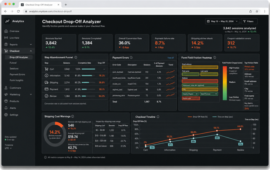Viewport: 270px width, 170px height.
Task: Click the red Postal code heatmap field
Action: tap(191, 98)
